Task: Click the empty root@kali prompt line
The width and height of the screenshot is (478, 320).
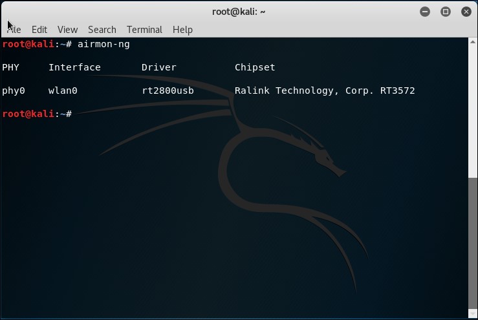Action: pyautogui.click(x=37, y=114)
